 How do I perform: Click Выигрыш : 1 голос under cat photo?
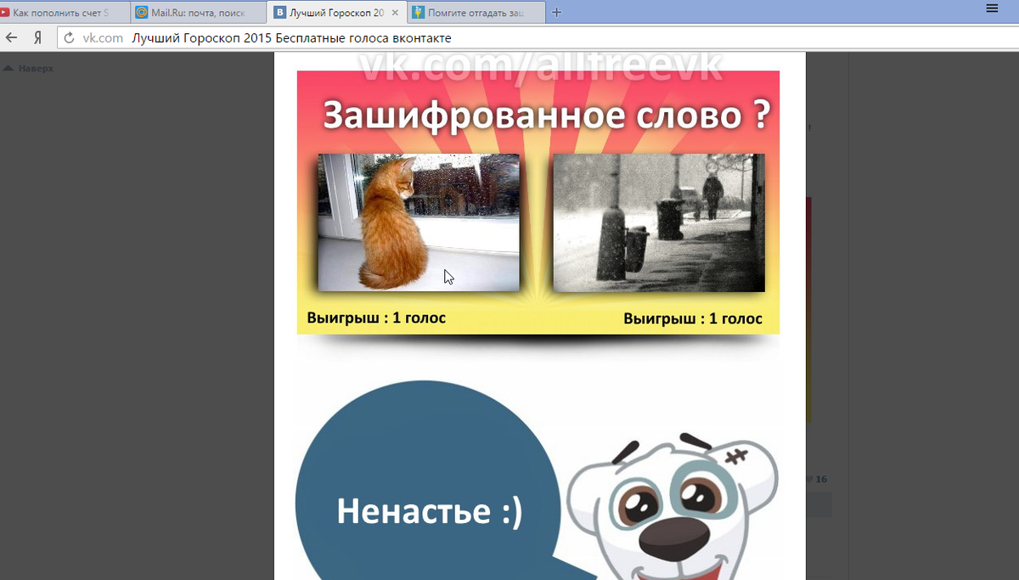(x=376, y=318)
